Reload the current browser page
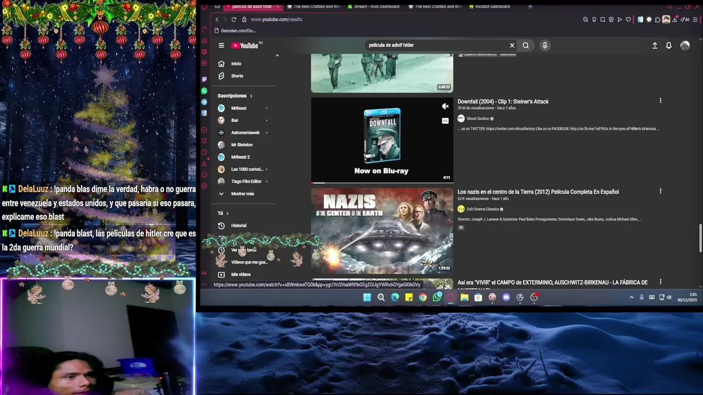Viewport: 703px width, 395px height. tap(234, 19)
